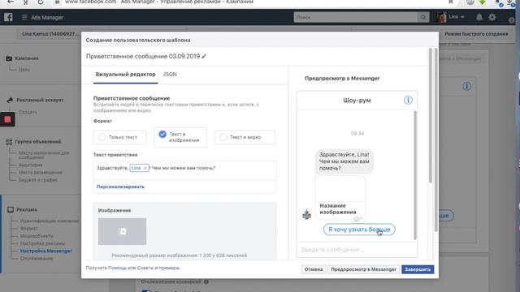The height and width of the screenshot is (292, 520).
Task: Click the Отмена button
Action: pos(314,269)
